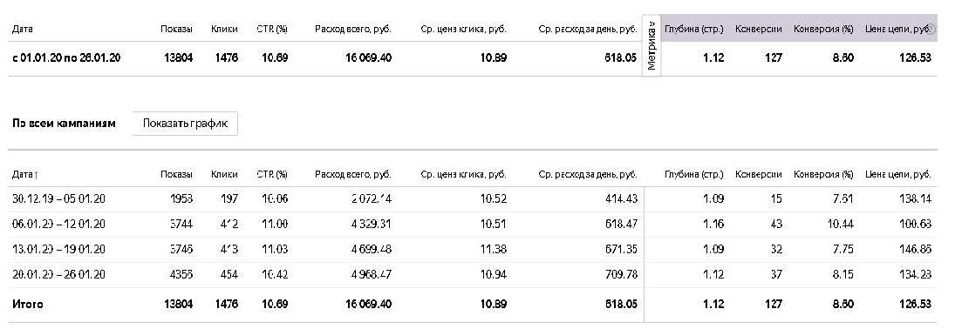Image resolution: width=962 pixels, height=329 pixels.
Task: Click lower Глубина (стр.) column header
Action: (694, 175)
